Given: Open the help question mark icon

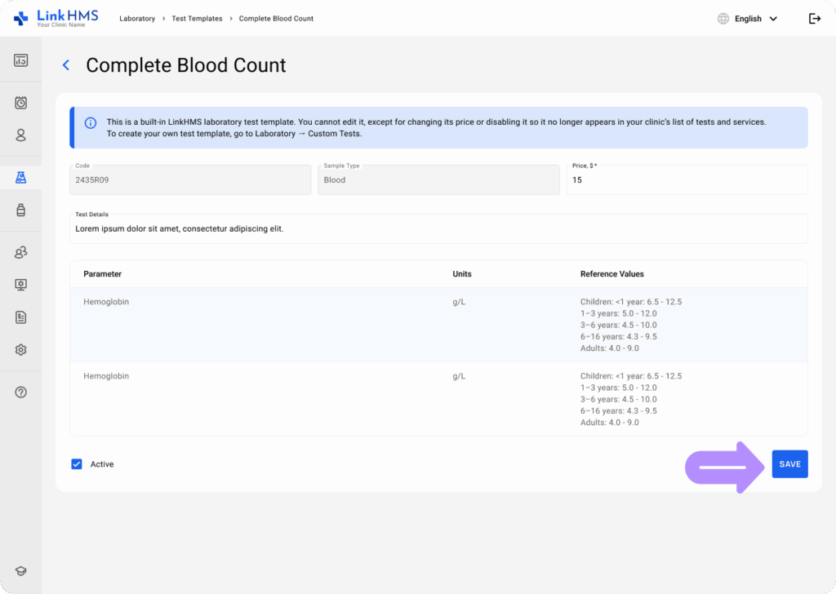Looking at the screenshot, I should click(20, 392).
